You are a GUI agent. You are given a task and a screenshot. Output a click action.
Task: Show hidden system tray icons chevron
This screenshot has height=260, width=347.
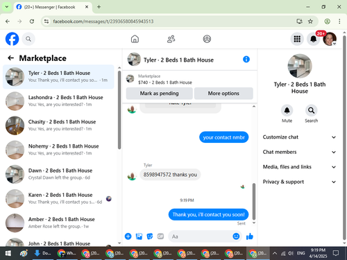(275, 253)
